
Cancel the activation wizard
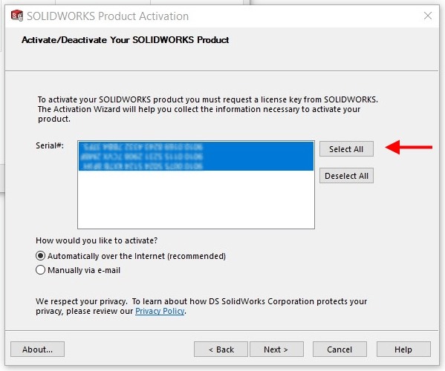(x=340, y=349)
